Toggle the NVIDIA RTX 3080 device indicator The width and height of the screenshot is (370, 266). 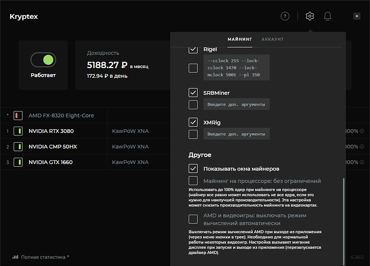click(18, 131)
